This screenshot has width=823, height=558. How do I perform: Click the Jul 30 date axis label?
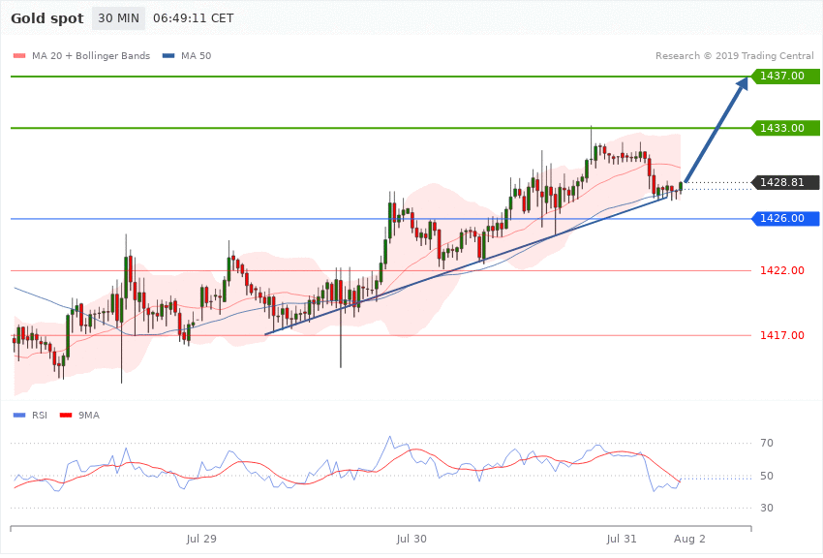coord(411,539)
